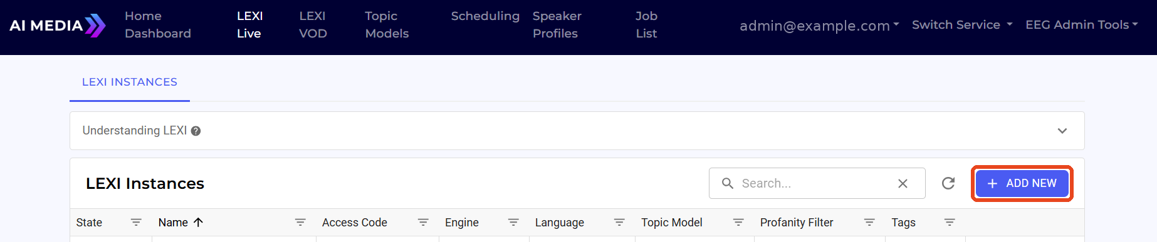
Task: Open the Topic Model column filter
Action: pos(738,223)
